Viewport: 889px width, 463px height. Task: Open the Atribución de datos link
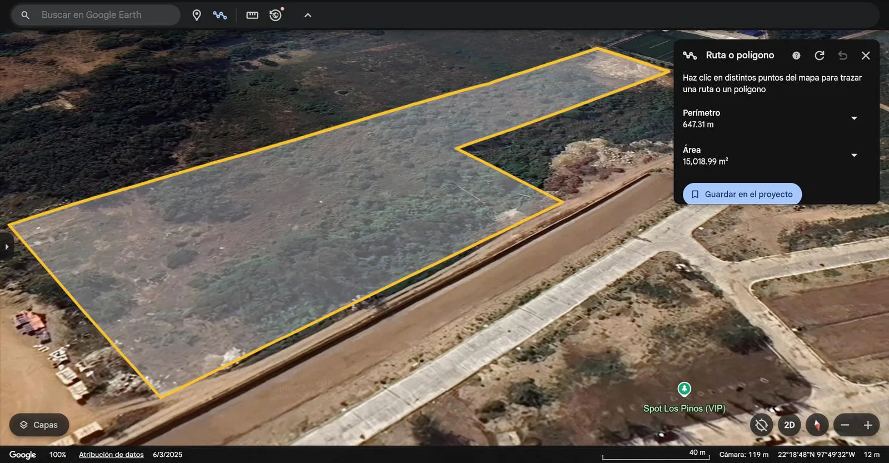coord(111,455)
